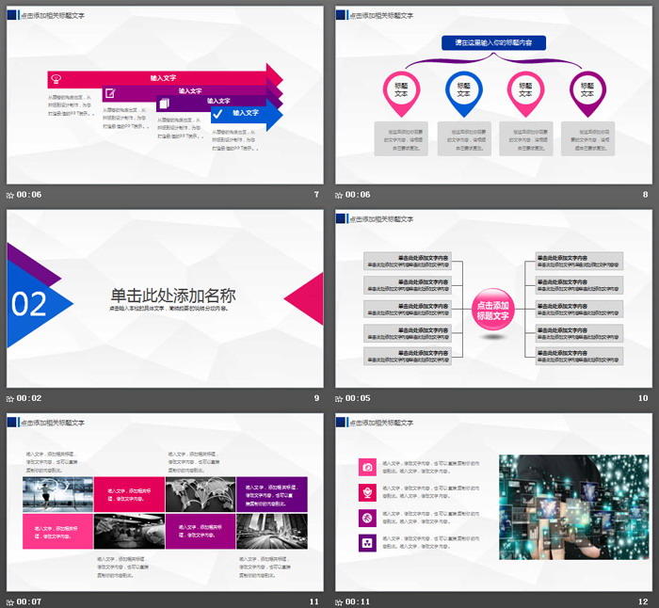
Task: Click the dark purple square icon on slide 12
Action: (x=367, y=542)
